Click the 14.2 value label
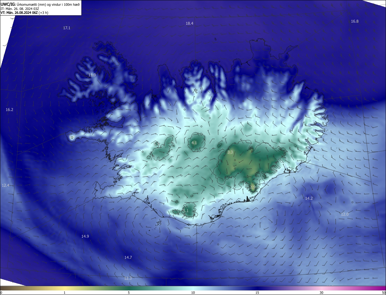The height and width of the screenshot is (295, 386). point(309,198)
